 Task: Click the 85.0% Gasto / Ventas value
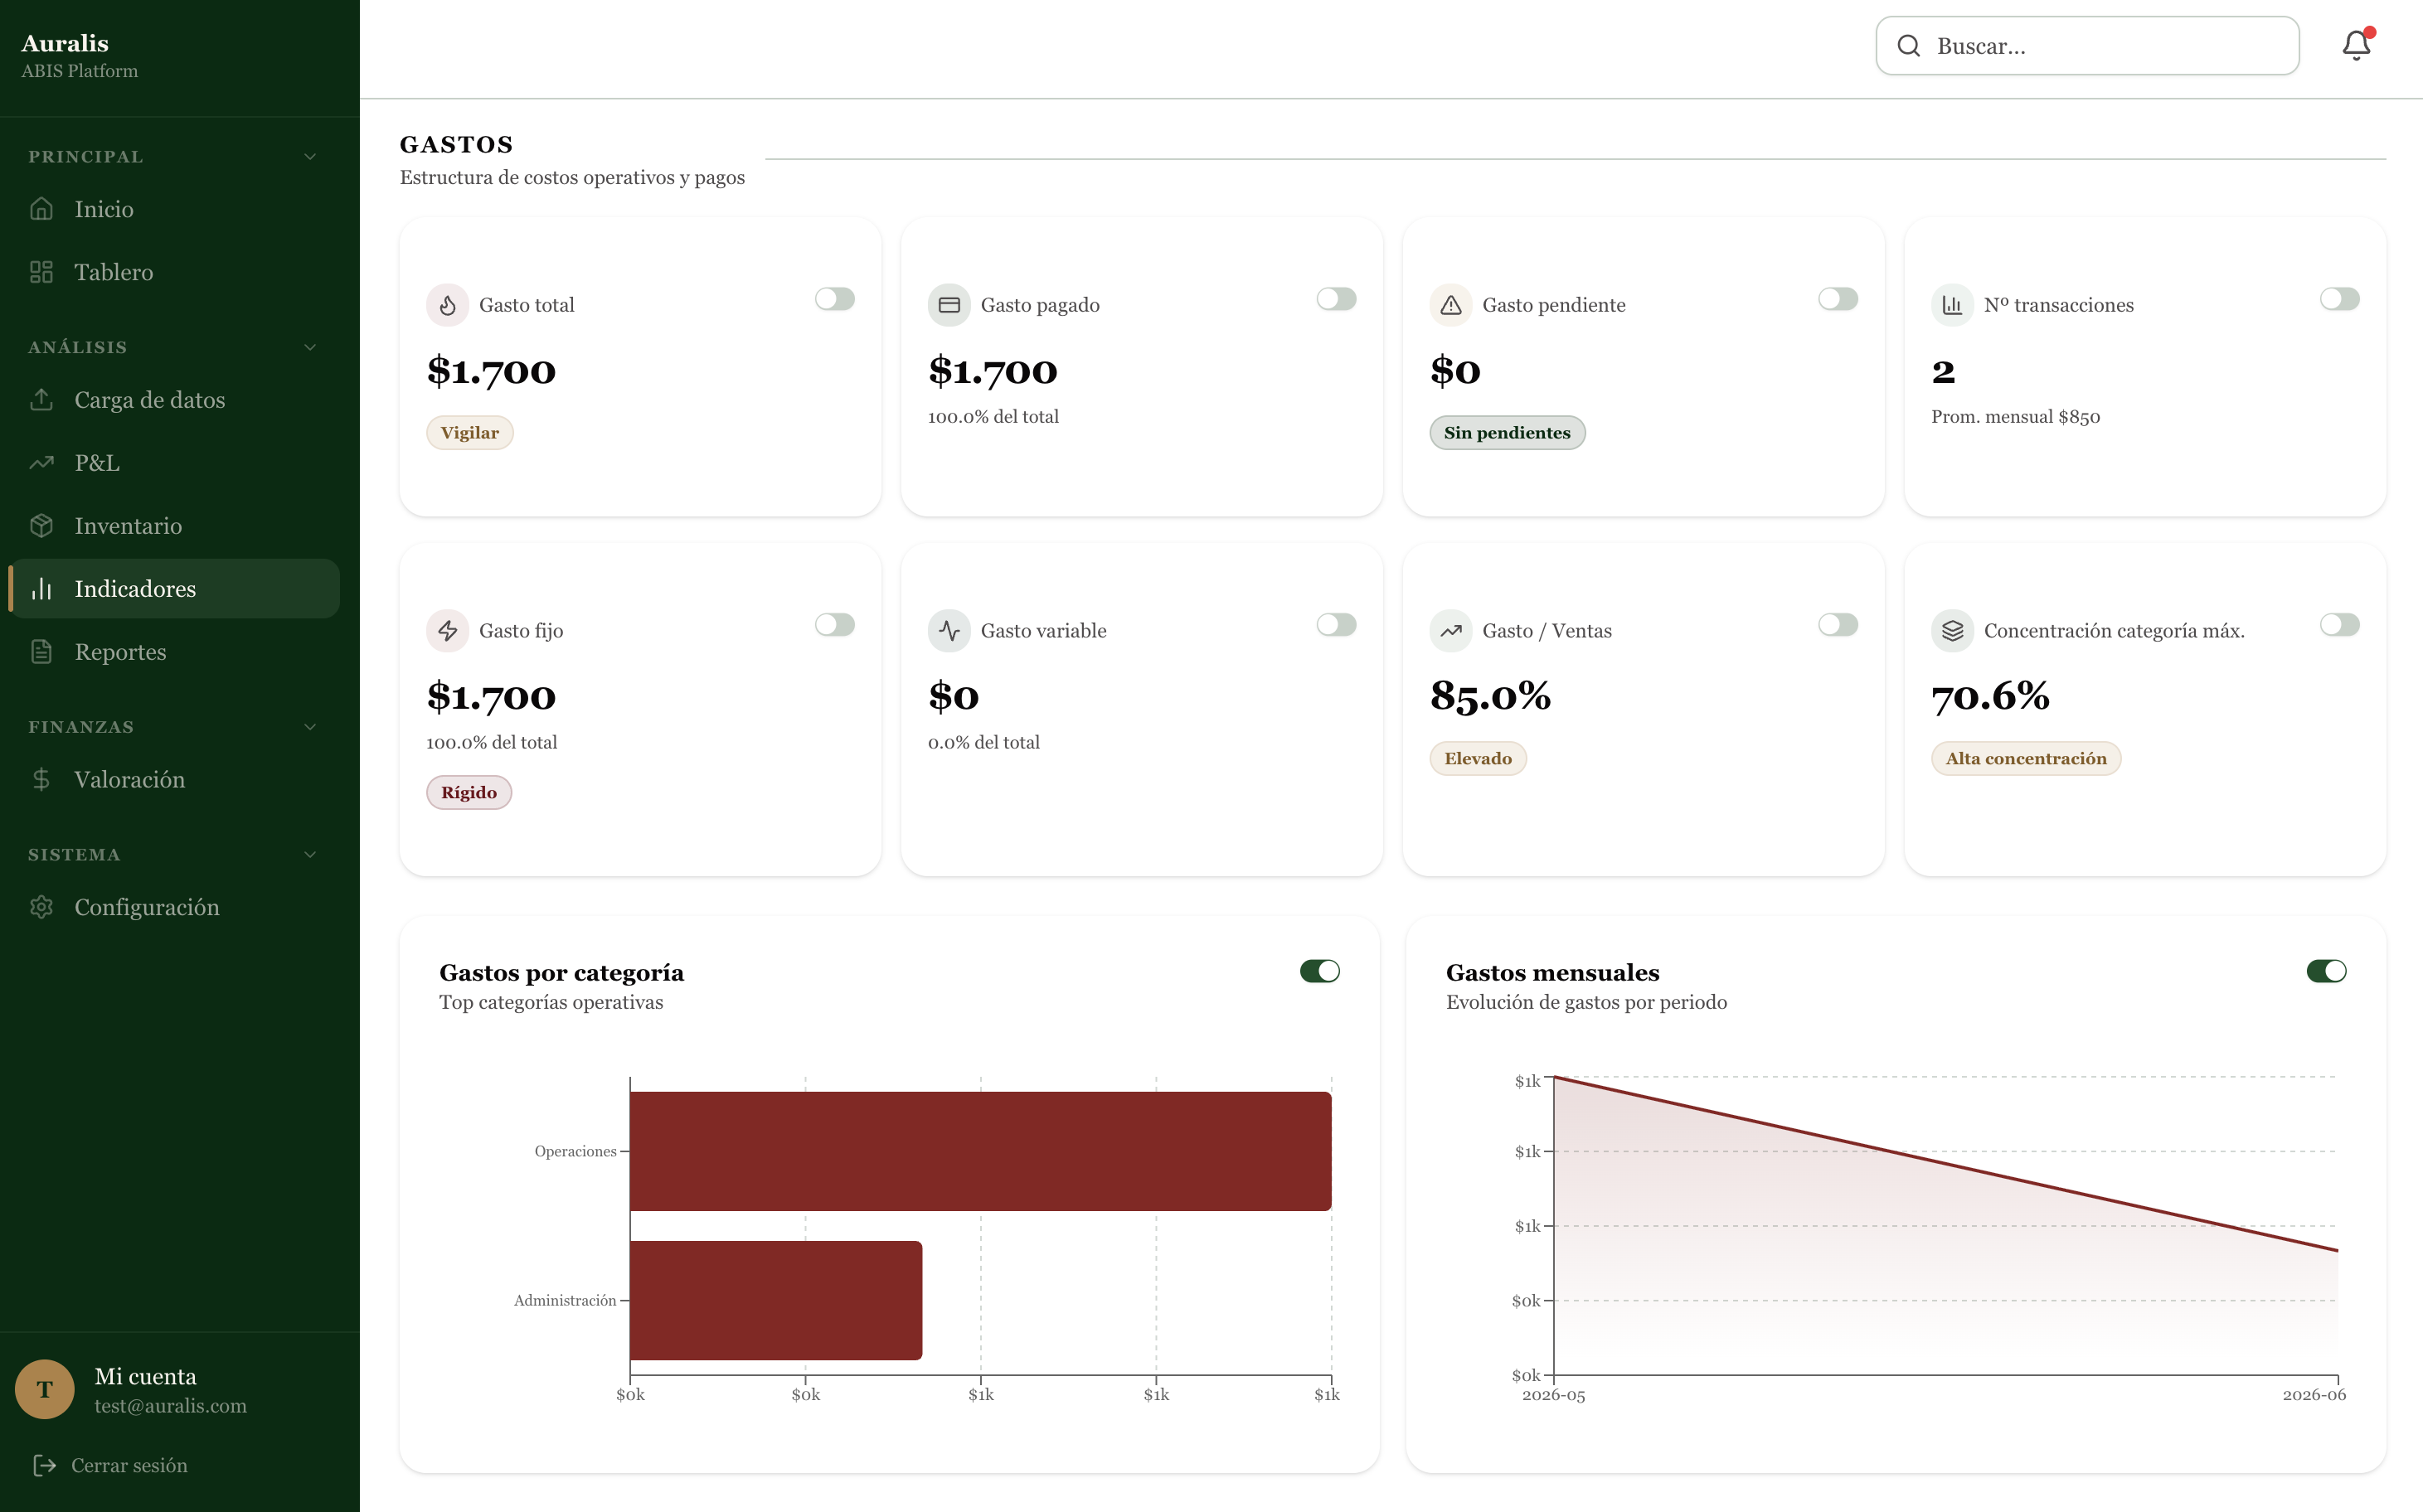(1489, 696)
